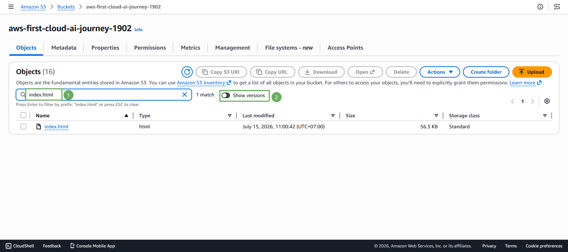Click the Standard storage class cell

click(x=459, y=127)
